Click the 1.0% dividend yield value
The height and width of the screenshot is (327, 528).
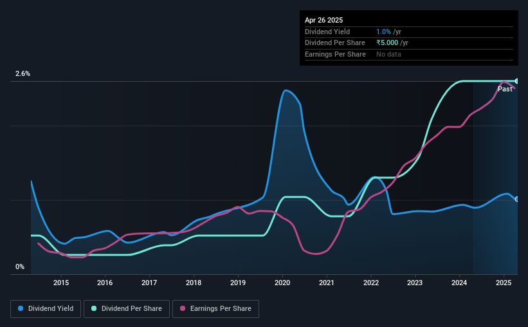tap(383, 32)
